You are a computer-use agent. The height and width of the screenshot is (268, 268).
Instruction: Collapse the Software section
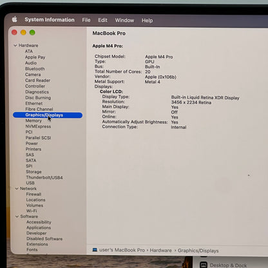17,216
